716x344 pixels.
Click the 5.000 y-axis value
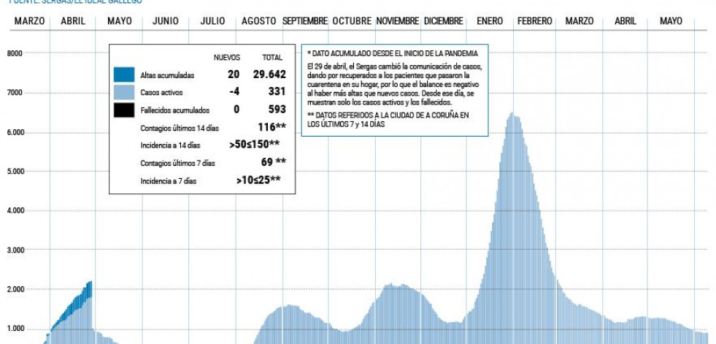pos(15,172)
